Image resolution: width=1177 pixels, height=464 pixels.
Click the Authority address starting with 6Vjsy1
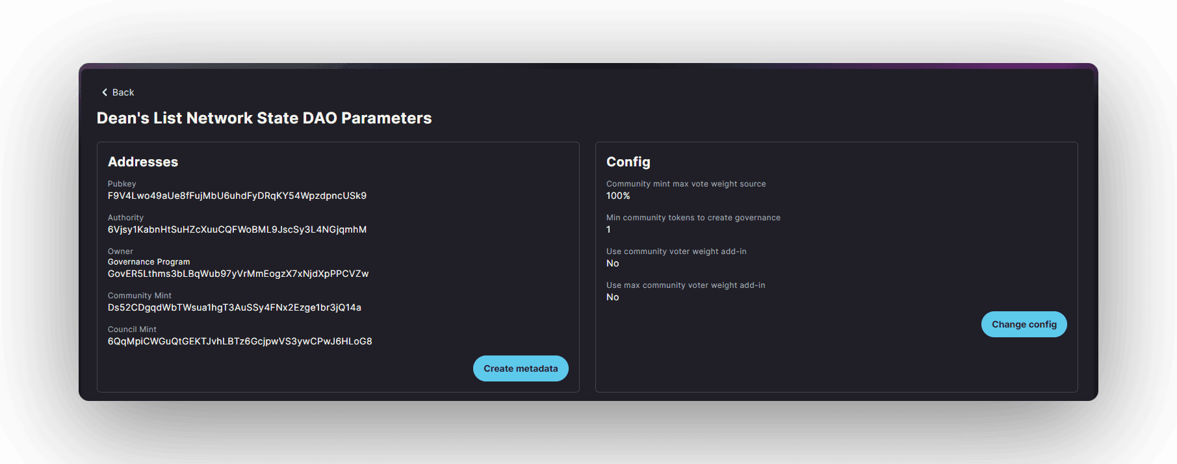[x=237, y=229]
